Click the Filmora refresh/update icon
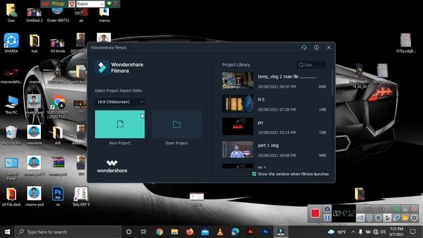423x238 pixels. pyautogui.click(x=304, y=48)
